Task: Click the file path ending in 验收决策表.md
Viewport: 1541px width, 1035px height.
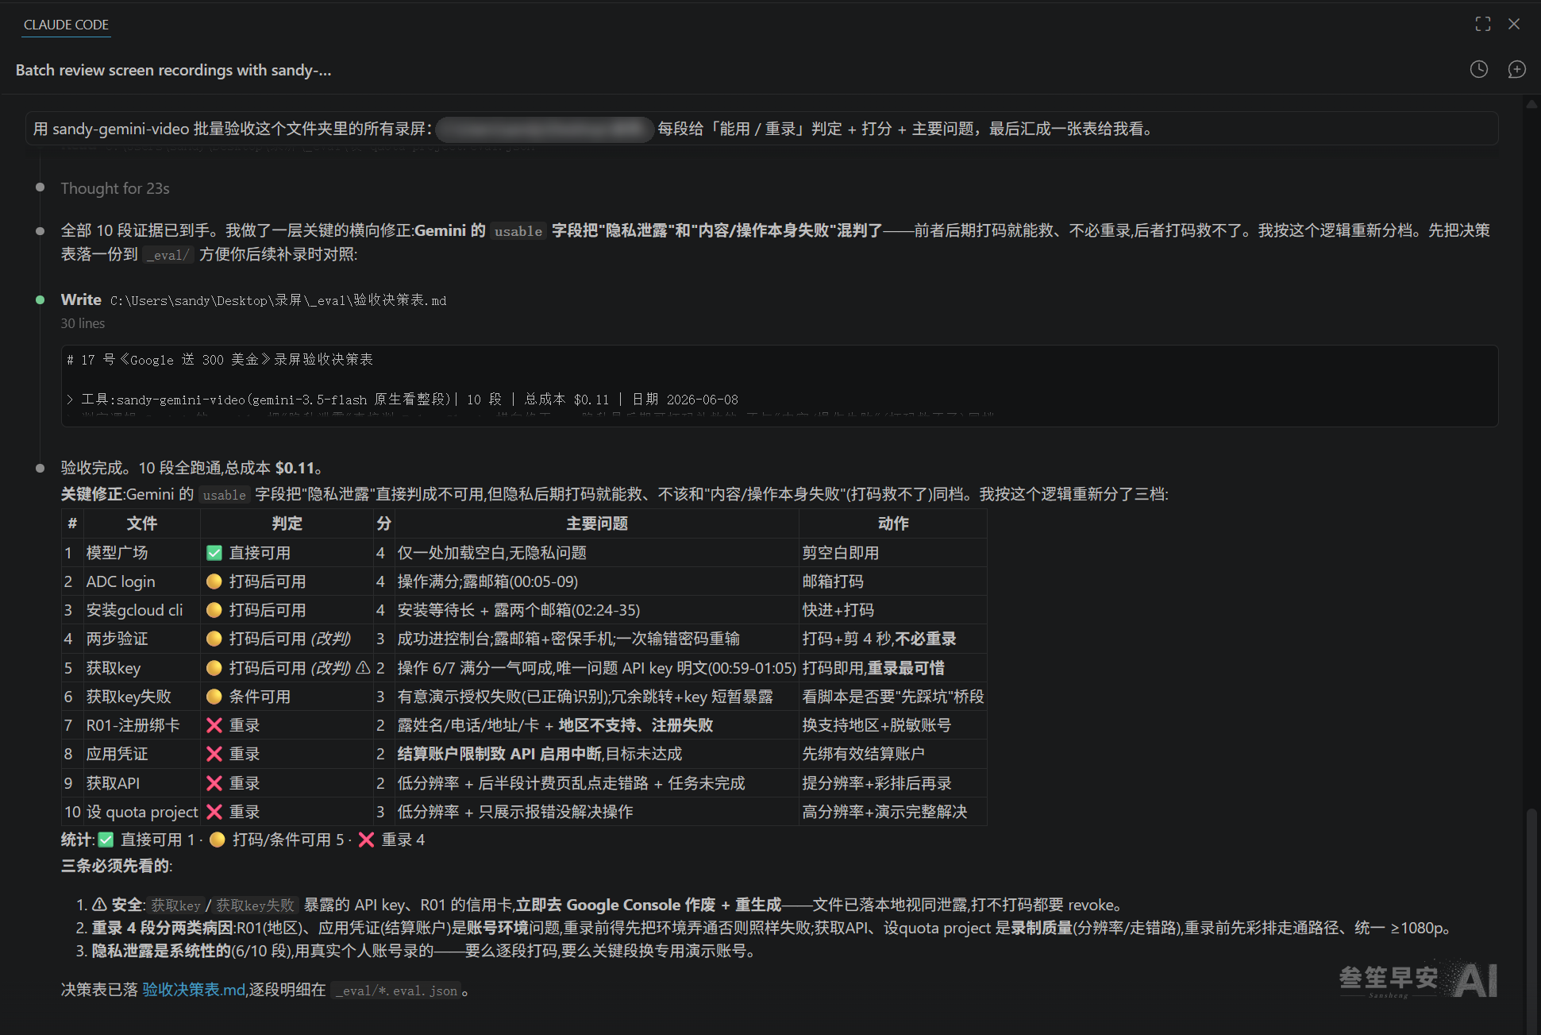Action: (278, 300)
